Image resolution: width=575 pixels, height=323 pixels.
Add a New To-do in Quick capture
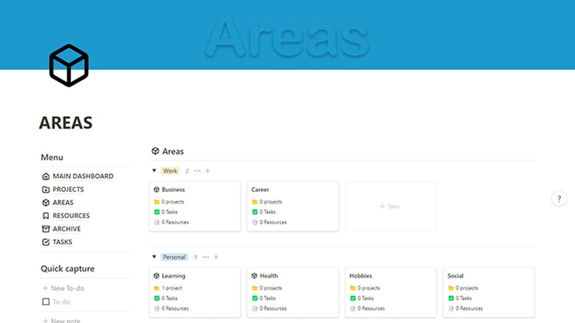[64, 288]
